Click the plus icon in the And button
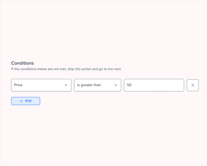This screenshot has height=166, width=207. [x=21, y=101]
